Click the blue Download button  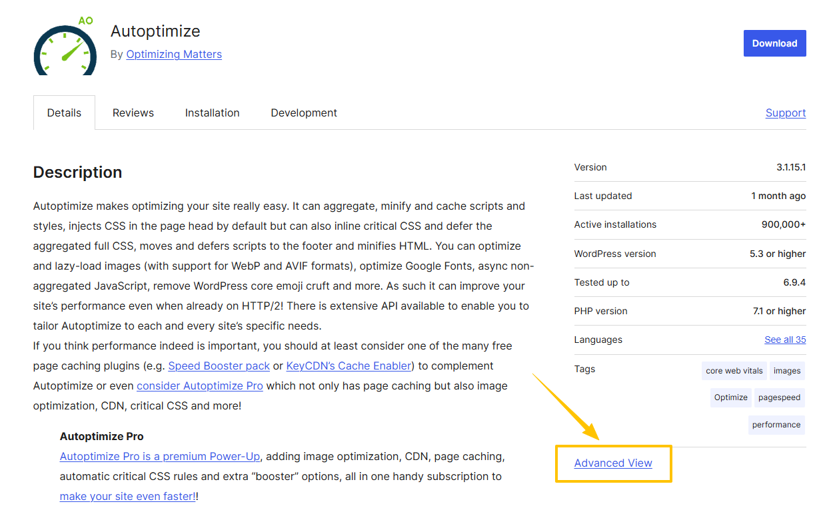pyautogui.click(x=774, y=43)
